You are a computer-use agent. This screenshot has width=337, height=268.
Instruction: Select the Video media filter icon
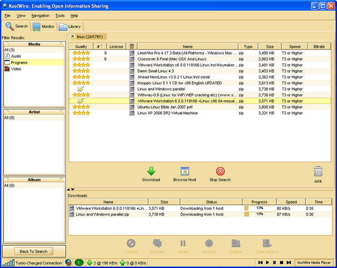point(7,69)
